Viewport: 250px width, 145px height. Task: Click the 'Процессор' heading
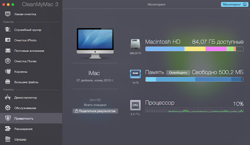tap(160, 103)
